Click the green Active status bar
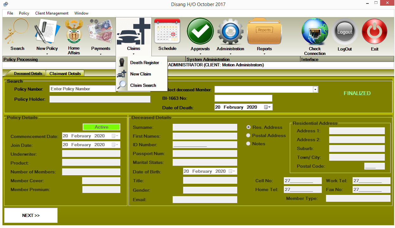 point(101,127)
